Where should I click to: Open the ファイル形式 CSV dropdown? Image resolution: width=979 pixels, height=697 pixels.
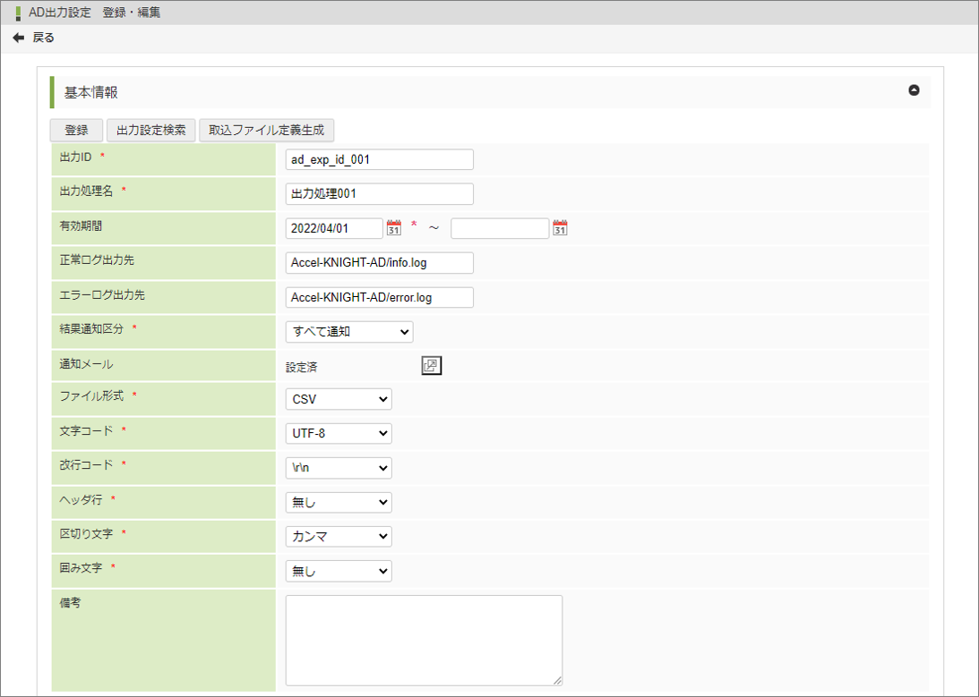(339, 399)
